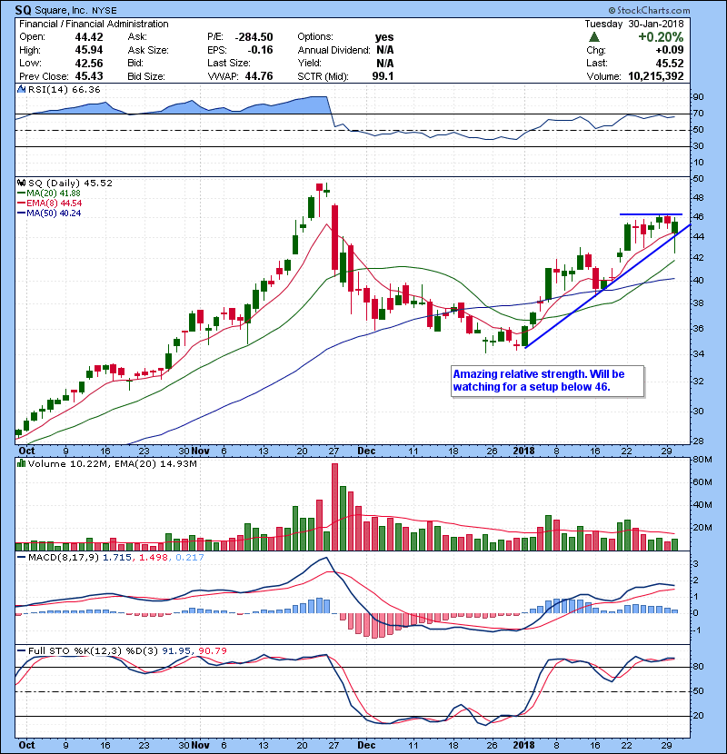Click the MACD(8,17,9) indicator label
The height and width of the screenshot is (754, 727).
(x=64, y=557)
